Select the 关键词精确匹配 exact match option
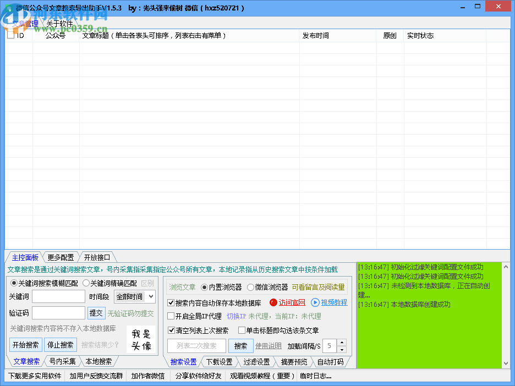 click(x=87, y=283)
